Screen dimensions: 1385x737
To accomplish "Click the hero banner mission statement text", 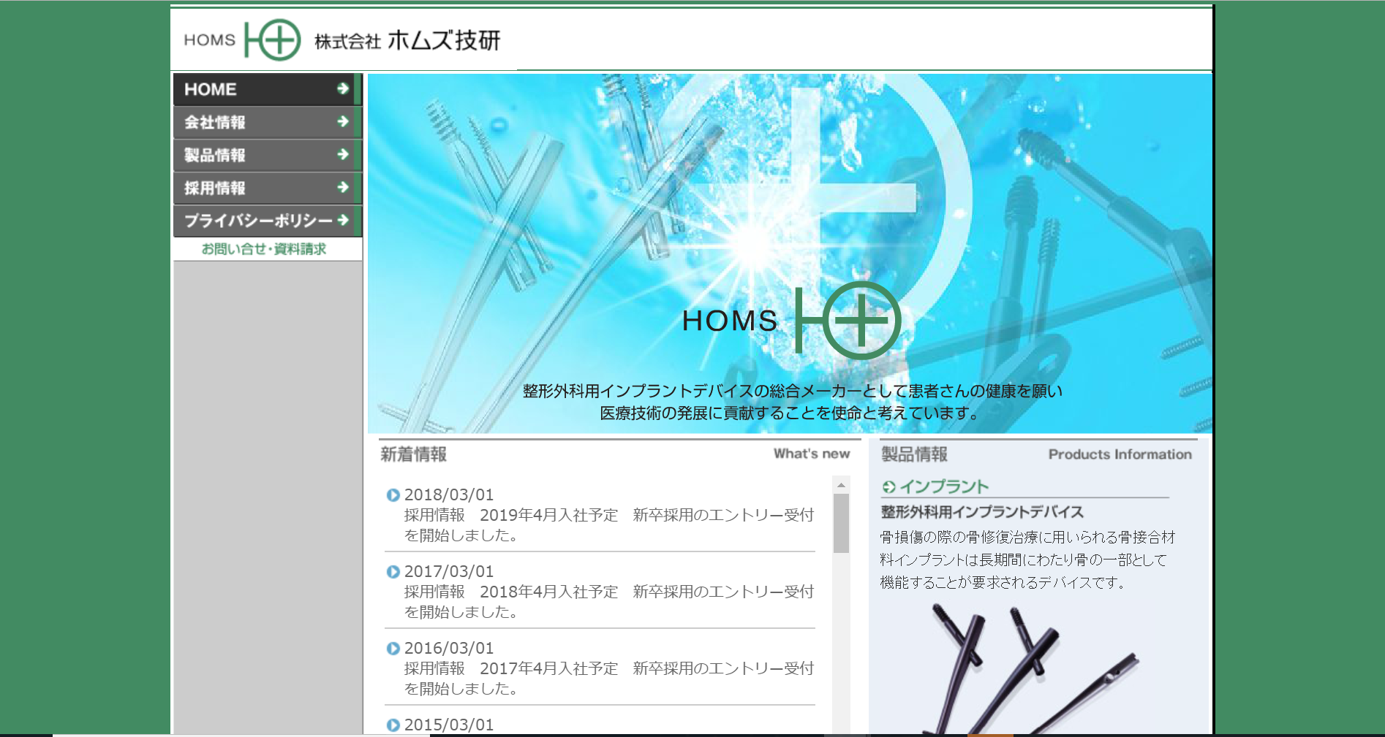I will pyautogui.click(x=792, y=402).
